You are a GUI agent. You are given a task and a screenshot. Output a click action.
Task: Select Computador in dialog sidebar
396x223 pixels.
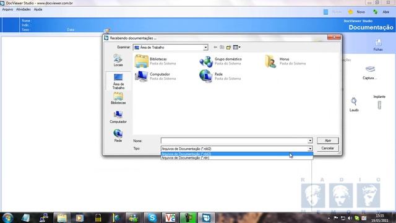[x=118, y=117]
